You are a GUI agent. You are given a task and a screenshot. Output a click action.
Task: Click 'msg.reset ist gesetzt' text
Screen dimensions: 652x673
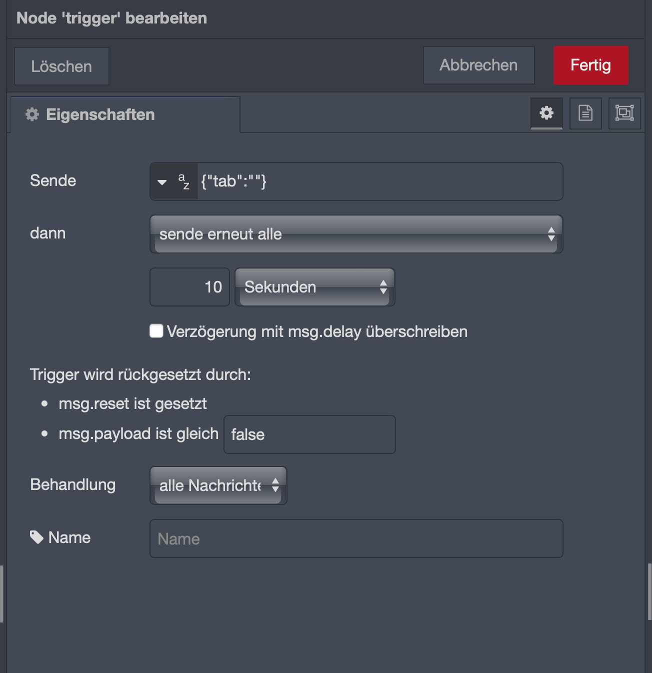(132, 403)
